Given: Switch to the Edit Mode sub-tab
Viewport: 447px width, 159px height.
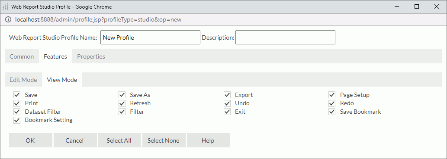Looking at the screenshot, I should point(23,80).
